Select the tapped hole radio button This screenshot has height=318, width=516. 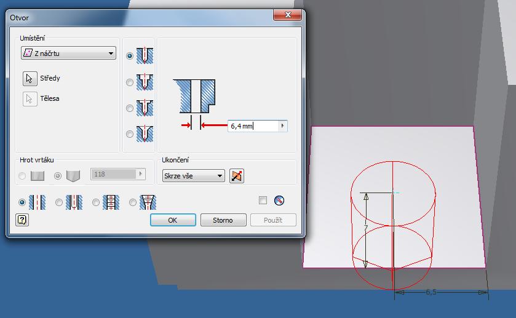coord(96,202)
